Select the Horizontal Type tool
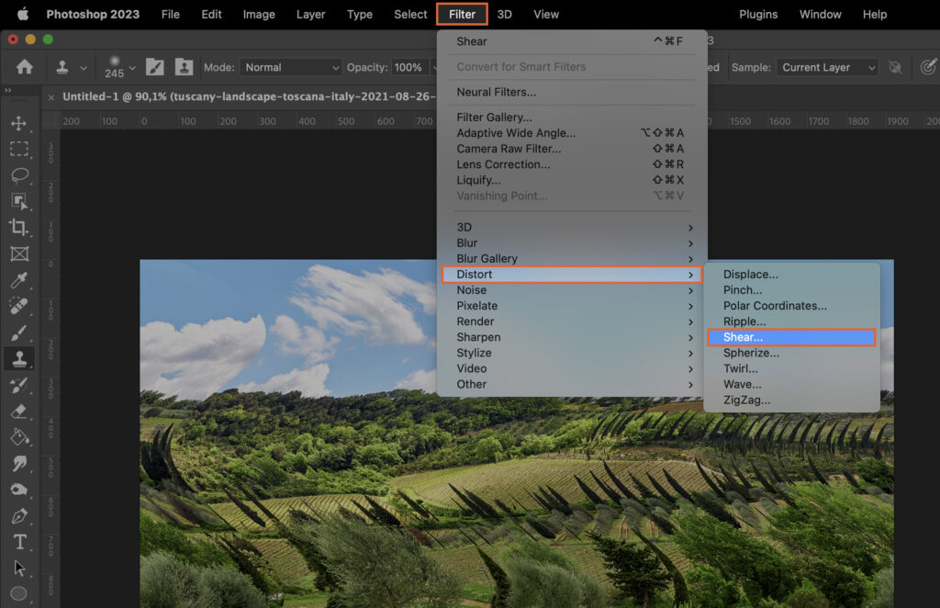This screenshot has height=608, width=940. (20, 542)
